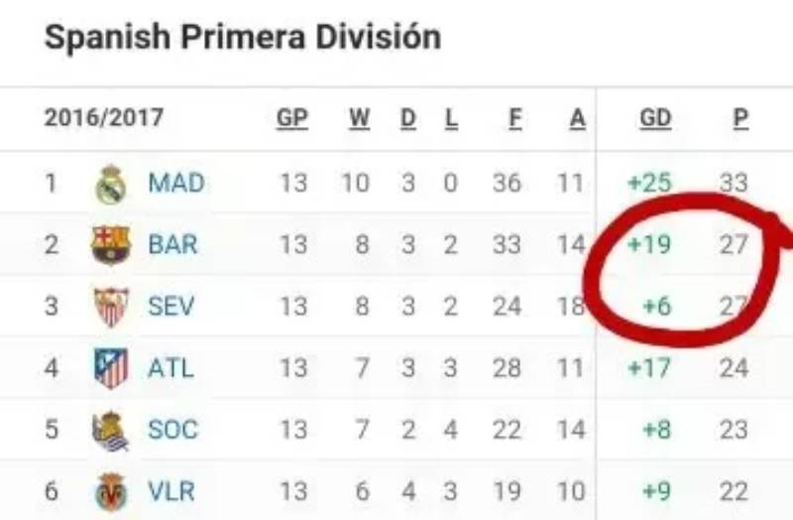
Task: Sort table by W wins header
Action: pyautogui.click(x=360, y=118)
